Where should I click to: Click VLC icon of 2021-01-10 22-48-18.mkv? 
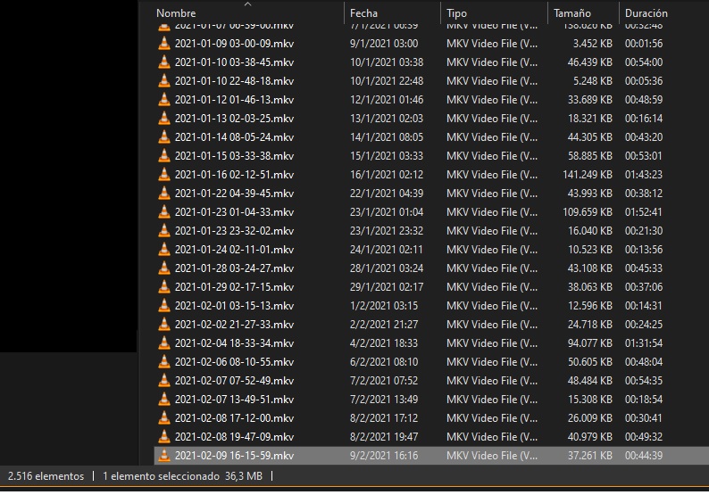[x=164, y=81]
